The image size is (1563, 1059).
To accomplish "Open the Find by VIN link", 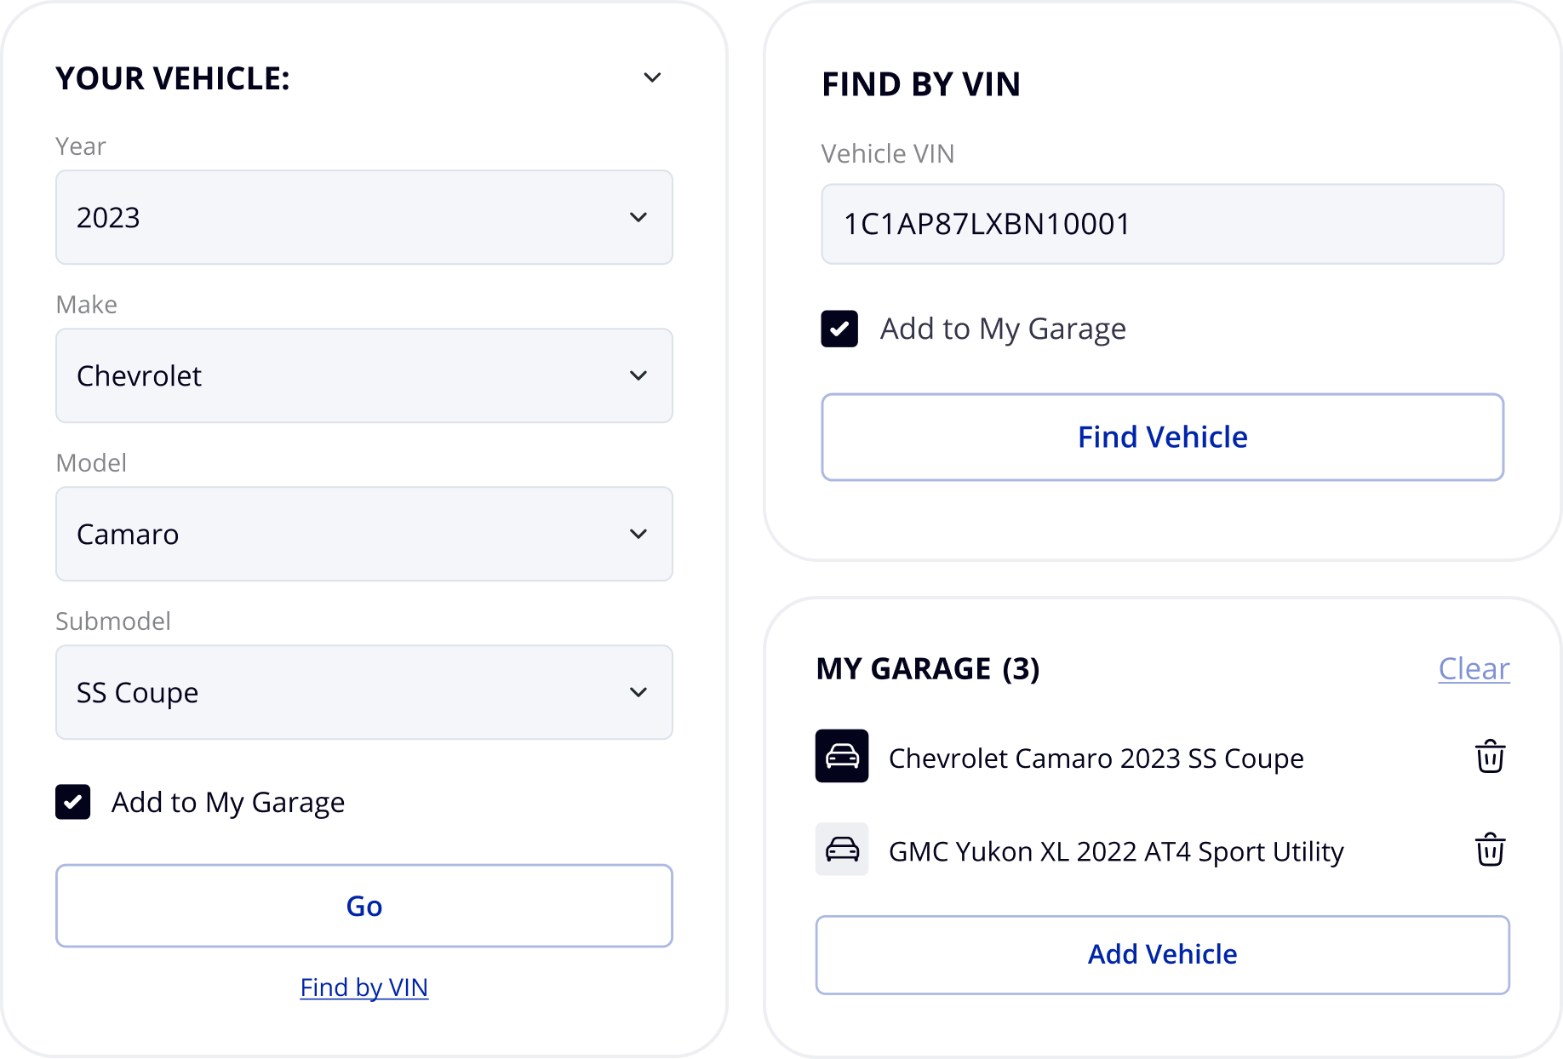I will click(364, 987).
